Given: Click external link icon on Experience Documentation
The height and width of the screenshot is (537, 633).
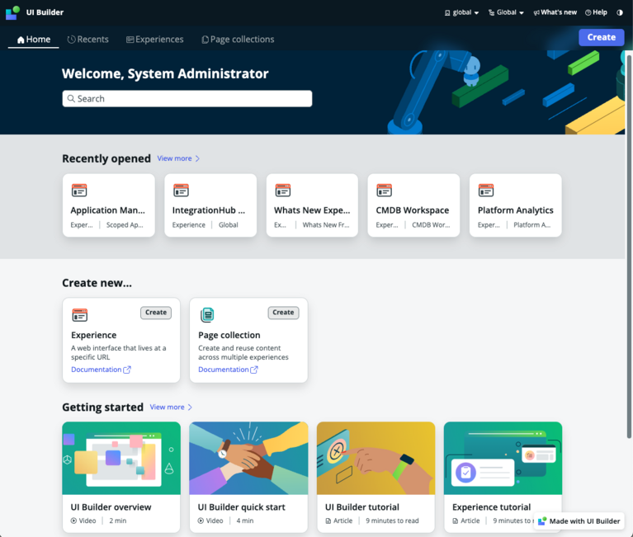Looking at the screenshot, I should [127, 370].
